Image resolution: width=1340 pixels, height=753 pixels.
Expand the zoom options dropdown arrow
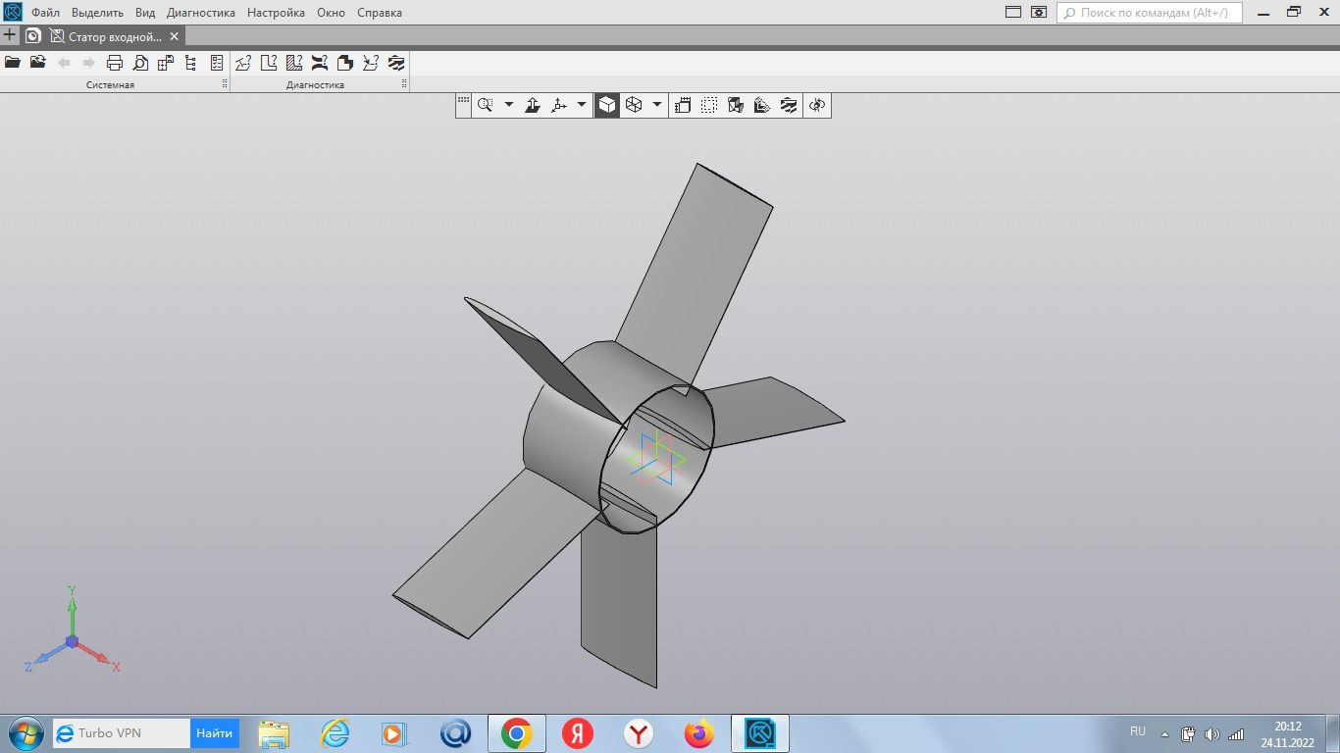click(509, 105)
